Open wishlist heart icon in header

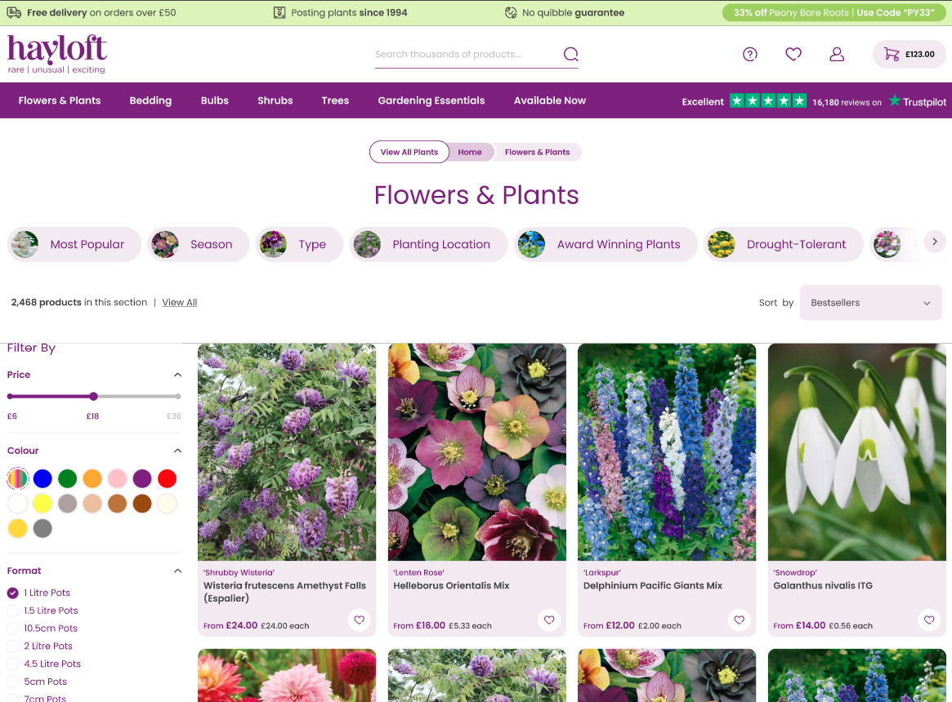coord(793,55)
